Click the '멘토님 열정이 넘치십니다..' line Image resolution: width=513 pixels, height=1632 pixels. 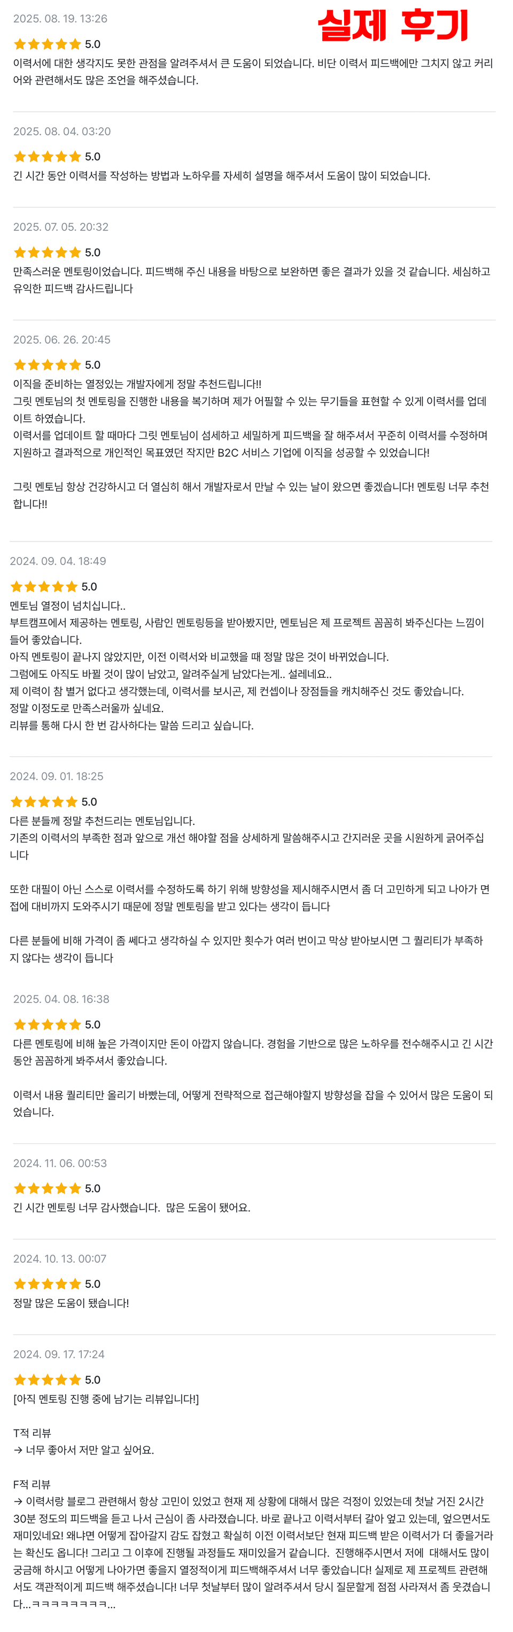tap(67, 606)
